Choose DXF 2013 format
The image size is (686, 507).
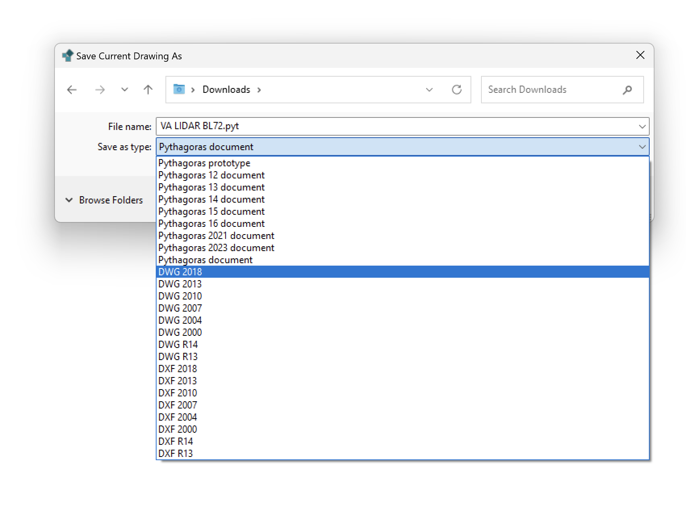point(403,381)
